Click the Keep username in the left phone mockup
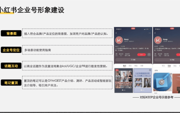 click(126, 39)
